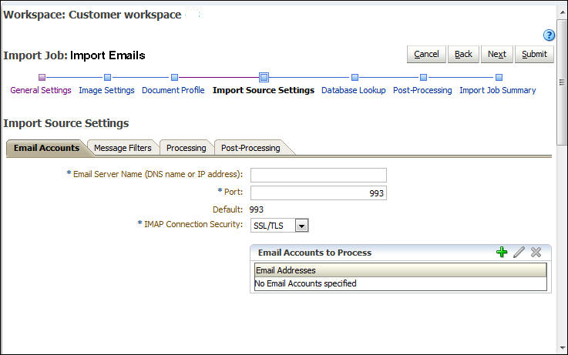Click the Email Addresses column header
The width and height of the screenshot is (568, 355).
(401, 270)
